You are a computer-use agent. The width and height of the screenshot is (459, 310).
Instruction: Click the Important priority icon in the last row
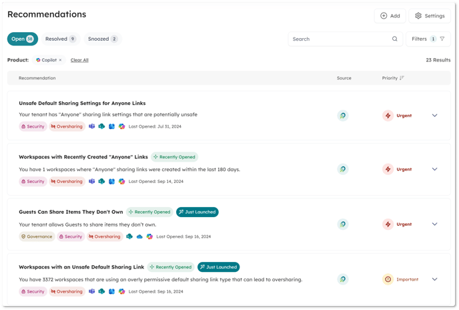388,279
